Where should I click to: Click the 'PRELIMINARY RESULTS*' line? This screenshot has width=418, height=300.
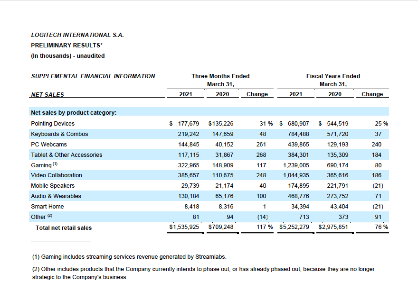(66, 45)
